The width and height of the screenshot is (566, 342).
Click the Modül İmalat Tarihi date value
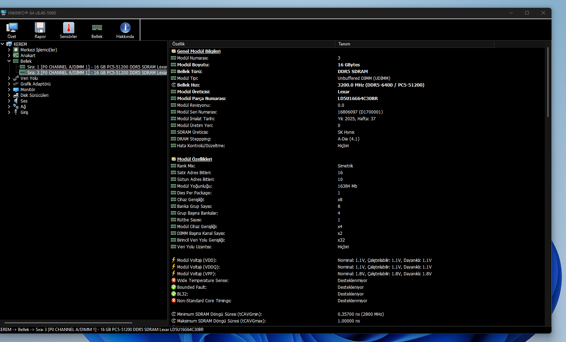(x=357, y=118)
